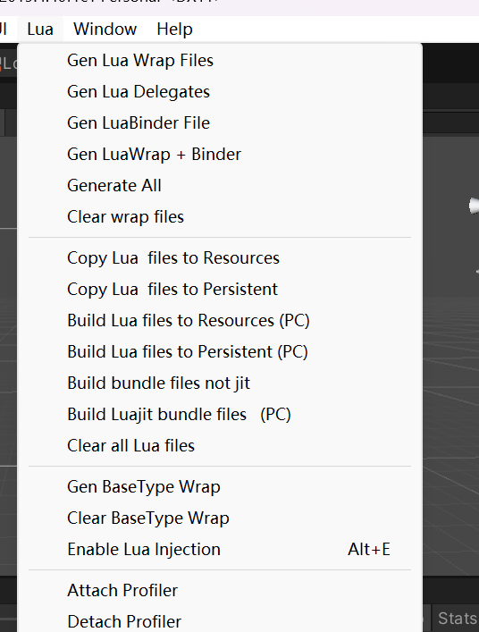Open the Stats button in Game view
Image resolution: width=479 pixels, height=632 pixels.
[457, 619]
